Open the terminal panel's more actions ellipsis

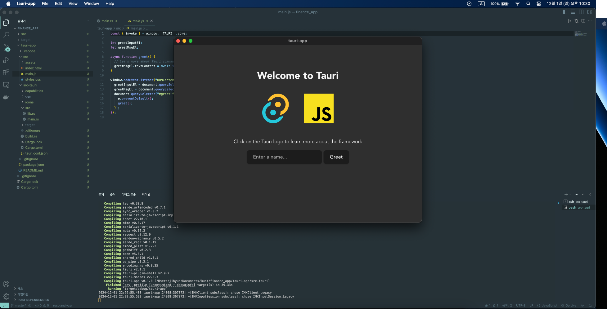click(x=577, y=194)
